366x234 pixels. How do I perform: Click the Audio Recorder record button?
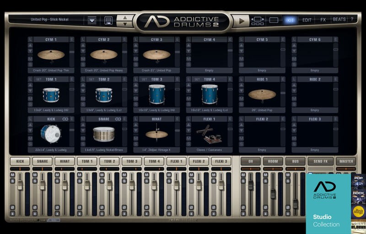(38, 220)
